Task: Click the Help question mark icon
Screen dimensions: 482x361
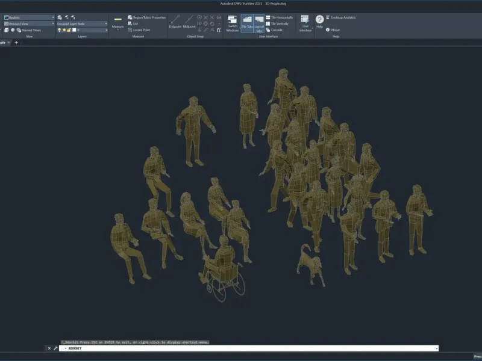Action: pyautogui.click(x=319, y=20)
